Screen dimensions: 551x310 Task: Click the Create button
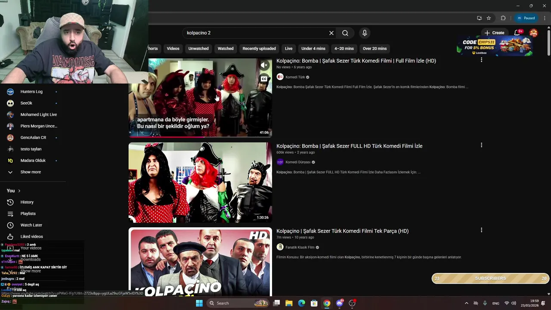coord(494,33)
